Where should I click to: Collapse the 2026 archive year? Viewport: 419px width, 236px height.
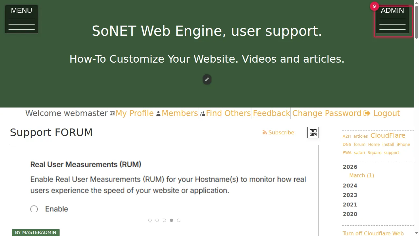(x=350, y=167)
